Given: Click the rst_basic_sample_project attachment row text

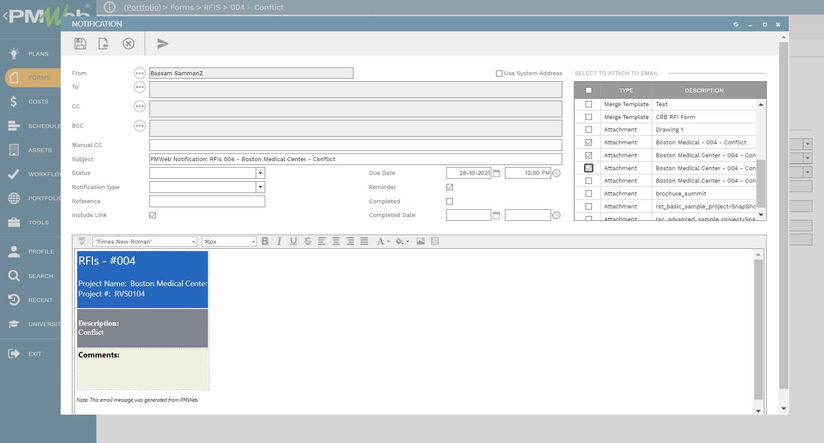Looking at the screenshot, I should 706,206.
